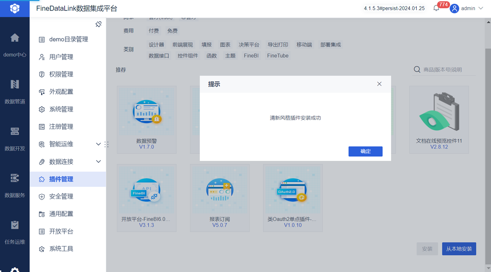
Task: Click the plugin search field 商品|版本号|说明
Action: pos(449,70)
